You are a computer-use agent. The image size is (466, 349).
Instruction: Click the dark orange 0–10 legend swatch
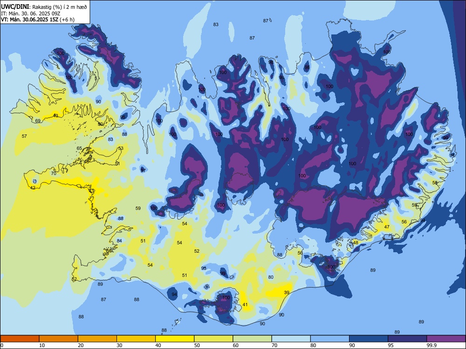pos(20,339)
